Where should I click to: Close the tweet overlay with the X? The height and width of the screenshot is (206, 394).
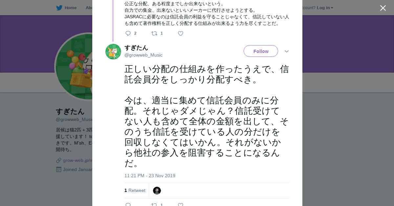point(383,8)
